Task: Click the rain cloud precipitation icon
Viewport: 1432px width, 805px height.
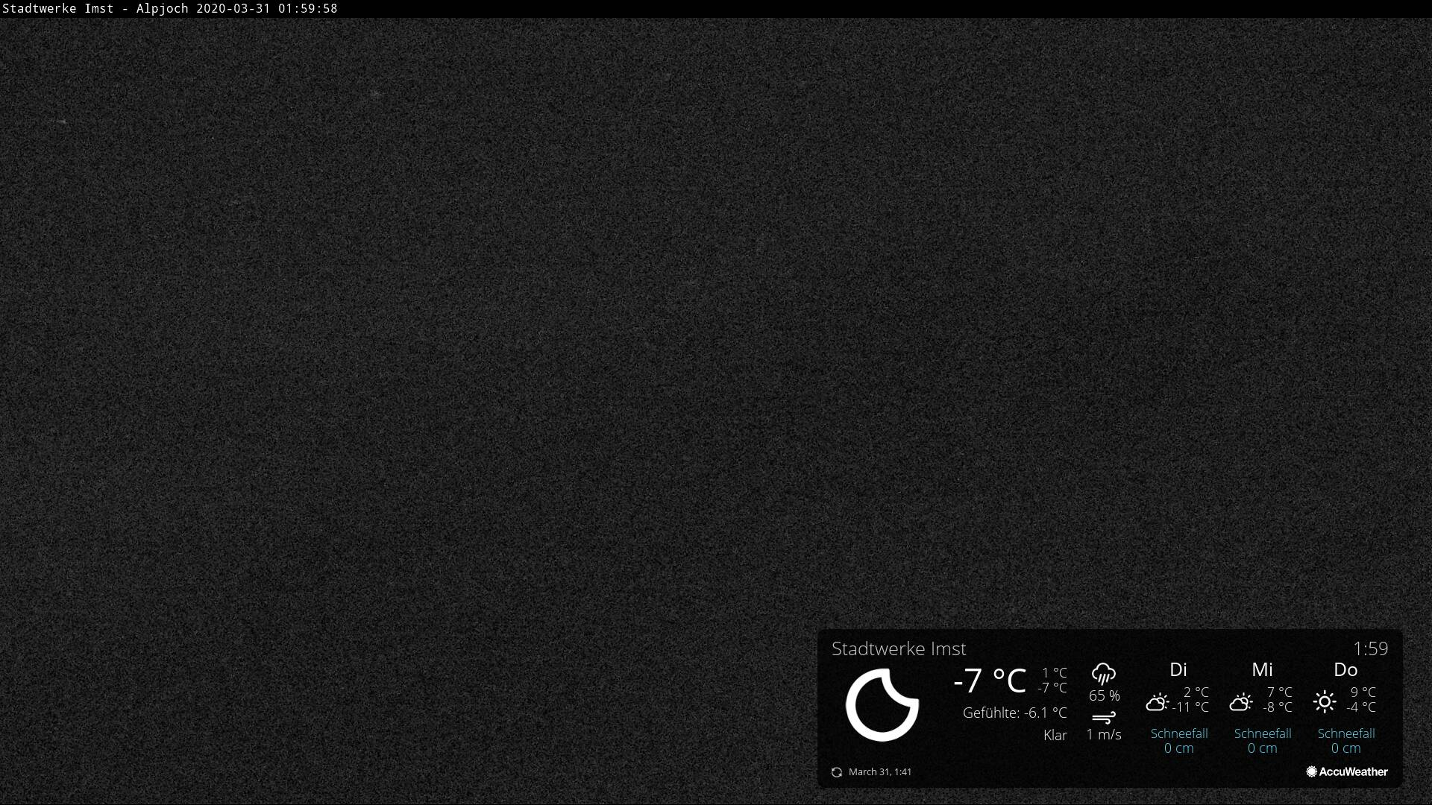Action: point(1104,674)
